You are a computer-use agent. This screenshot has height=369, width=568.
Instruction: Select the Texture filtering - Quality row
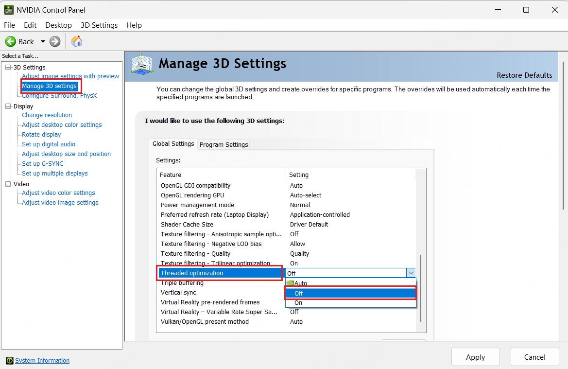(286, 254)
